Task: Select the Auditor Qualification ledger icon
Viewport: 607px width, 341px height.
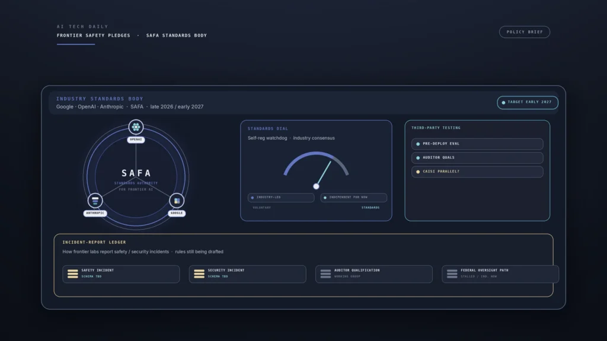Action: tap(325, 274)
